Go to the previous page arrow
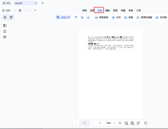 pyautogui.click(x=76, y=123)
